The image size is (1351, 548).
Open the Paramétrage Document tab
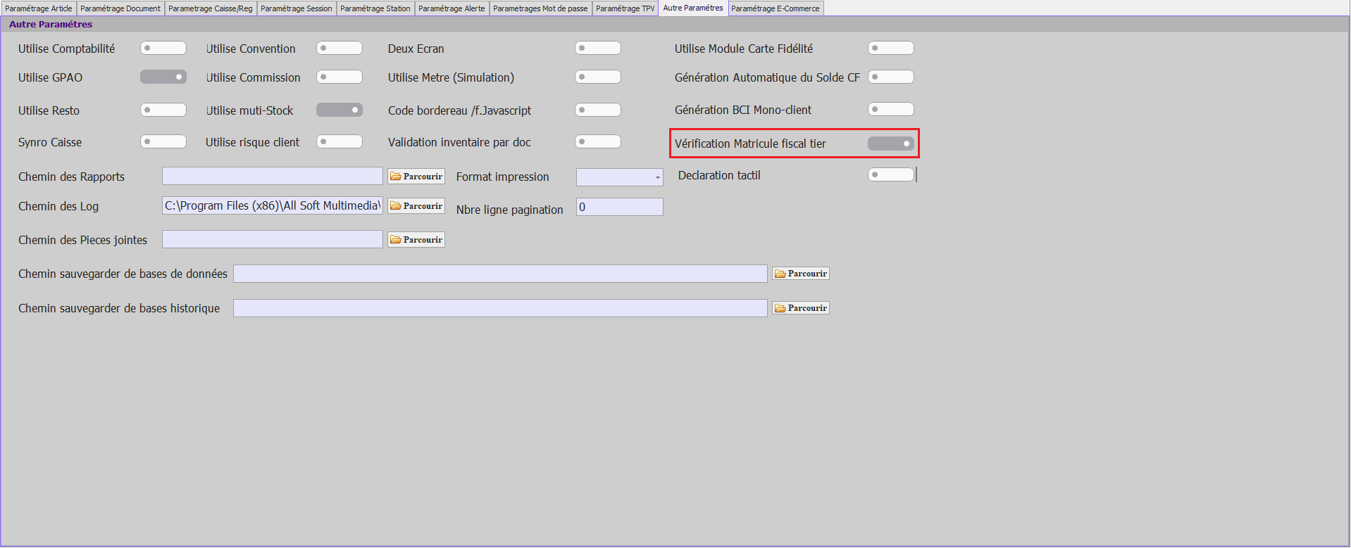[120, 8]
